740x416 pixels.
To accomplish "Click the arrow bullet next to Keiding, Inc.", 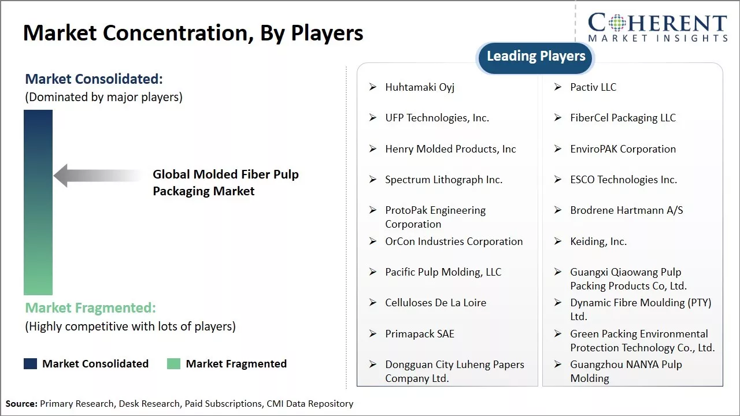I will (558, 242).
